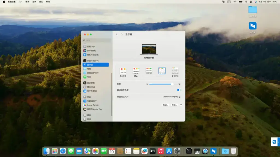Launch Music from the Dock
This screenshot has width=280, height=157.
tap(161, 151)
